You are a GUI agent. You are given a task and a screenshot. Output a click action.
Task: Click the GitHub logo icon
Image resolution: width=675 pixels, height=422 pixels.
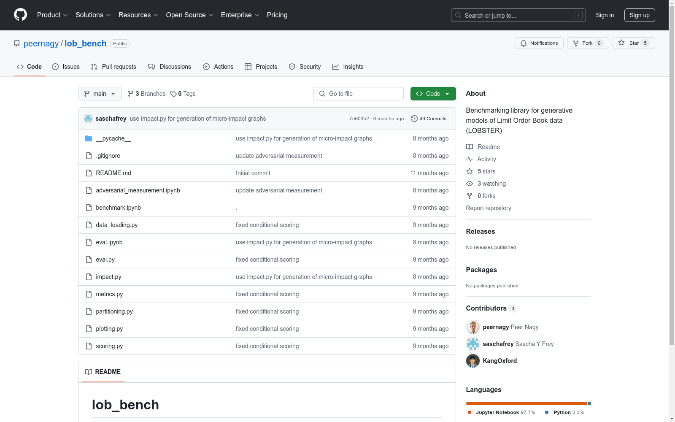[20, 15]
